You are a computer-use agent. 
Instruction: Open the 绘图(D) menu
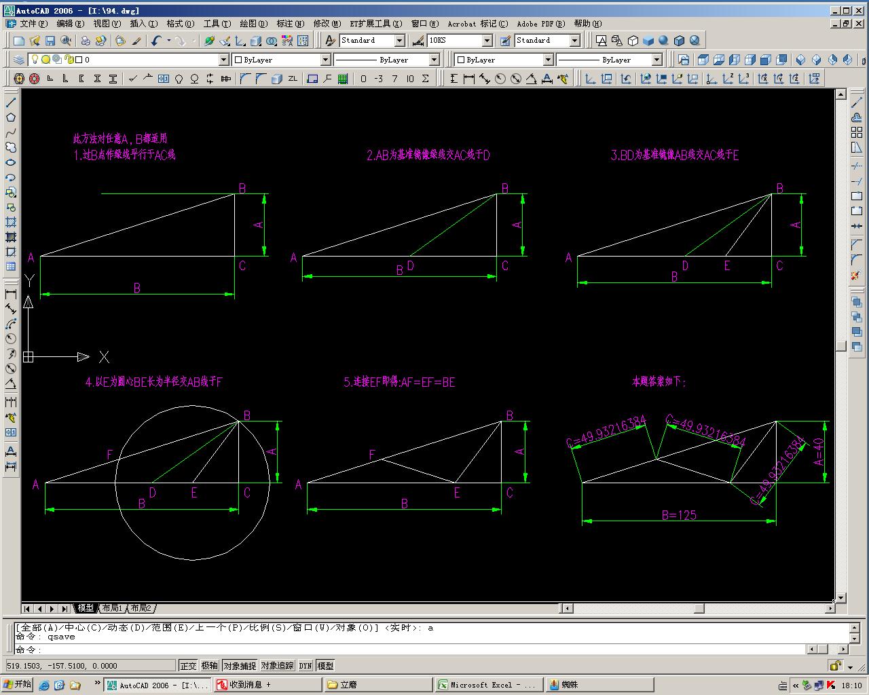(x=254, y=24)
